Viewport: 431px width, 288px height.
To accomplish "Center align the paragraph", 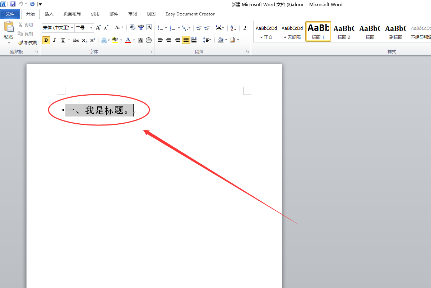I will click(169, 40).
